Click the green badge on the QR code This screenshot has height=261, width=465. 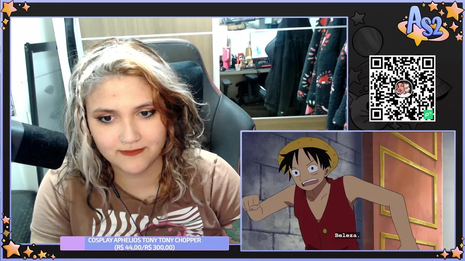point(429,115)
